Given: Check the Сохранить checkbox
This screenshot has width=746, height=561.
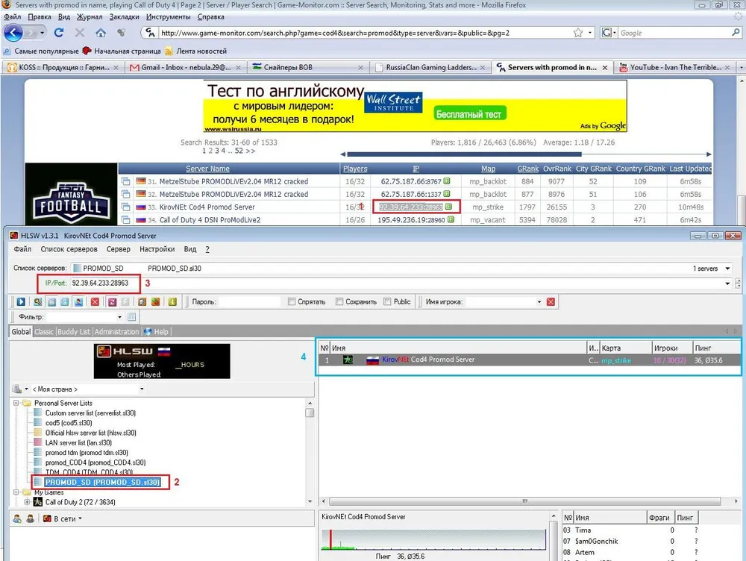Looking at the screenshot, I should (x=339, y=302).
